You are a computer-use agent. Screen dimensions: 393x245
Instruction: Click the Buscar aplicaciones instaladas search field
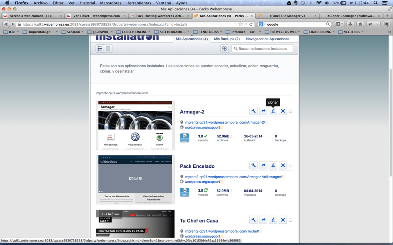[x=262, y=48]
